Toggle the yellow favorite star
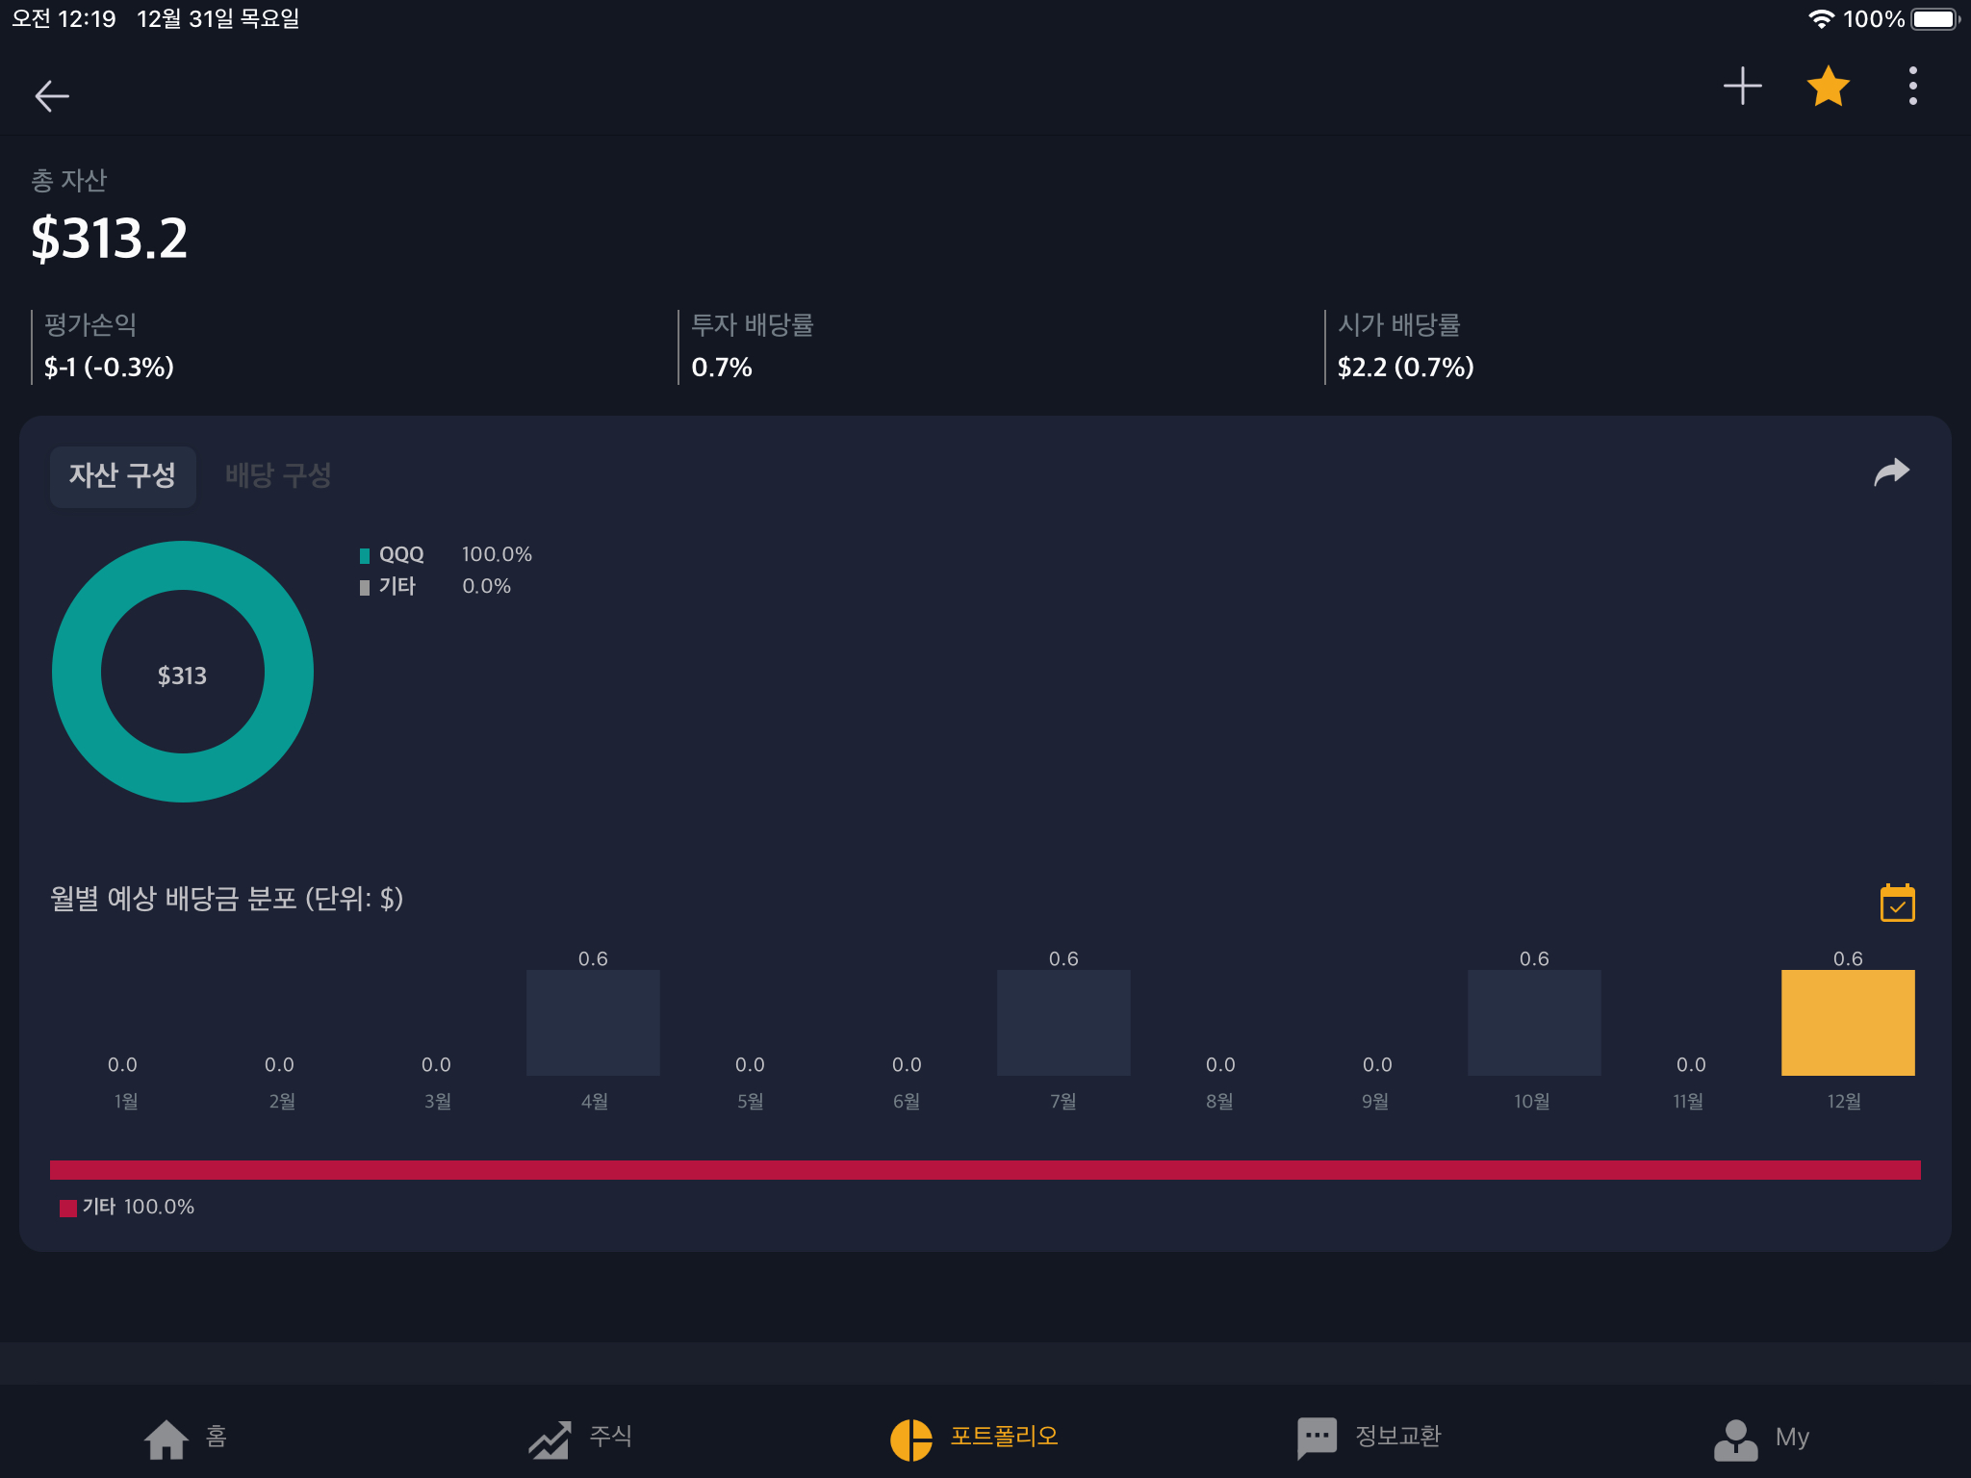The width and height of the screenshot is (1971, 1478). click(1828, 87)
